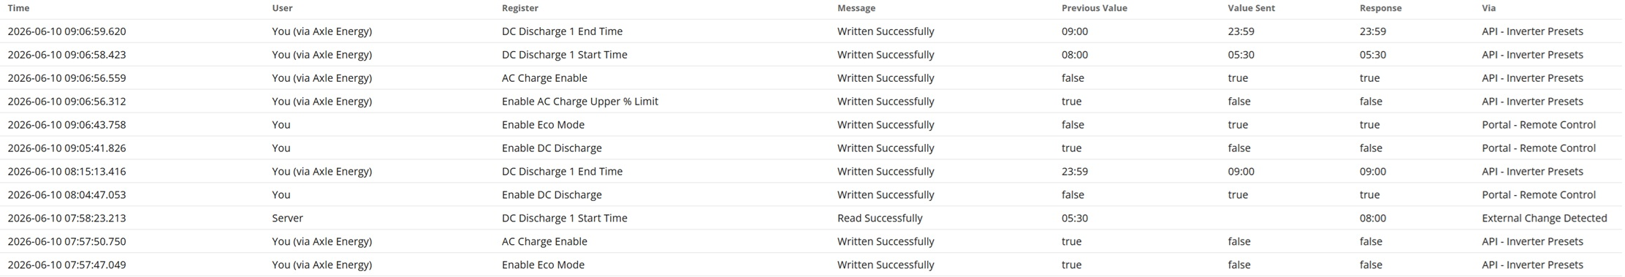Click Portal - Remote Control at 09:05:41
1625x277 pixels.
(1538, 148)
